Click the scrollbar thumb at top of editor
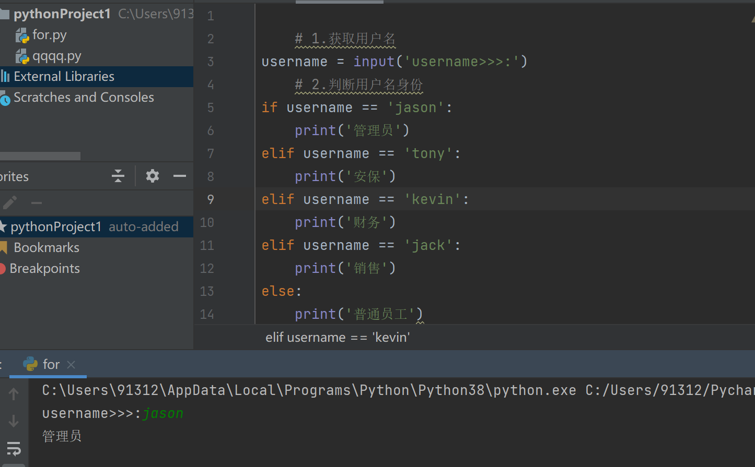 pos(340,2)
